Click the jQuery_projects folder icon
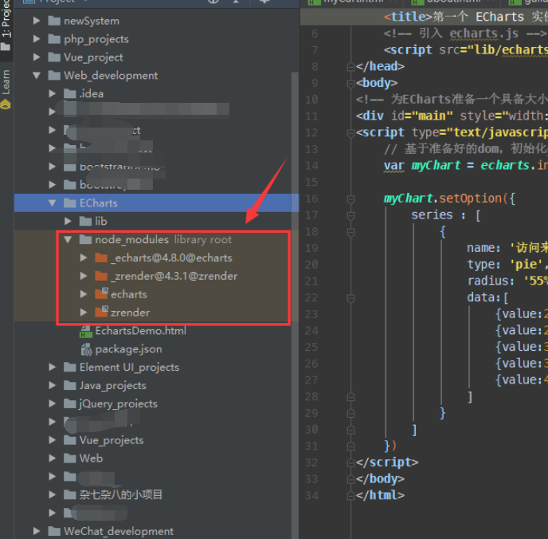The width and height of the screenshot is (548, 539). click(x=70, y=403)
